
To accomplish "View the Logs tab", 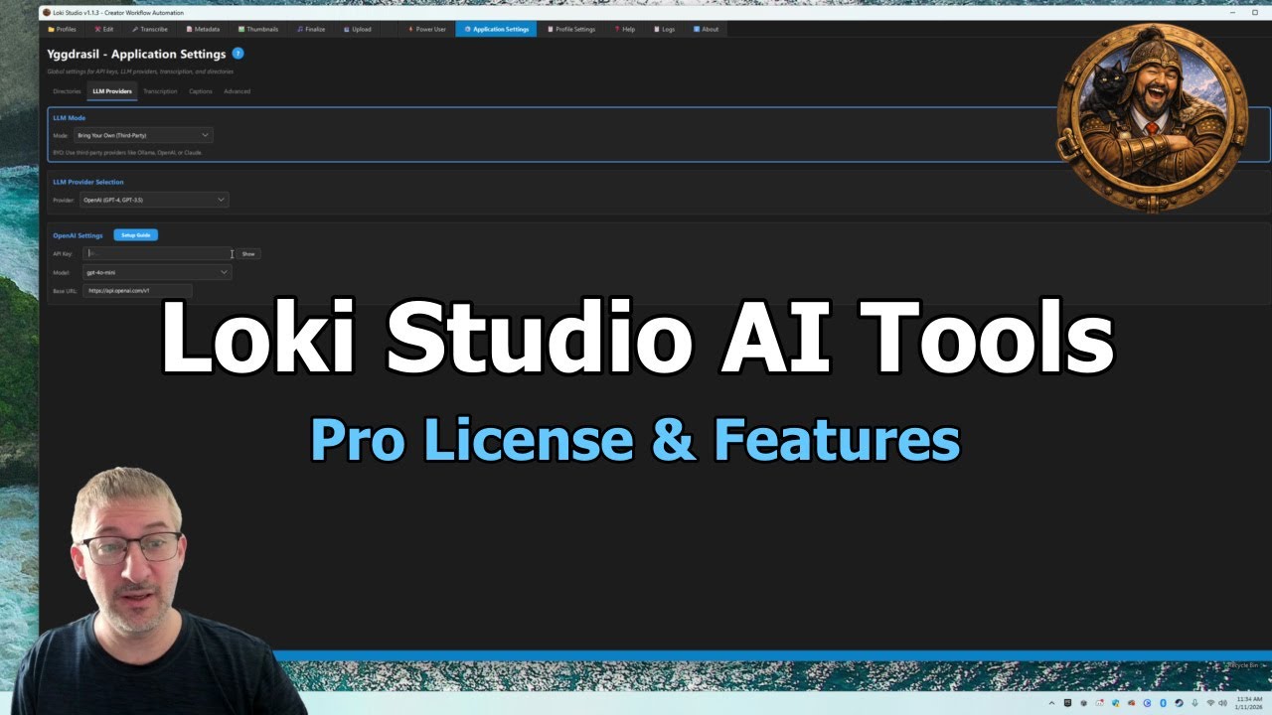I will point(664,29).
